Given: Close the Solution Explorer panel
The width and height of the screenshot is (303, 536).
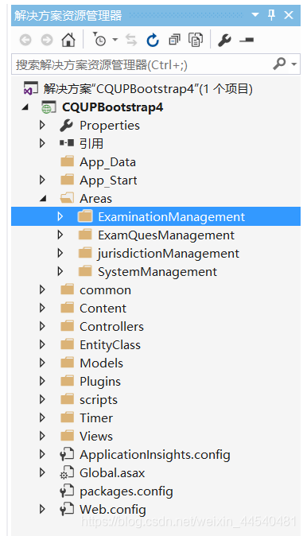Looking at the screenshot, I should tap(289, 15).
